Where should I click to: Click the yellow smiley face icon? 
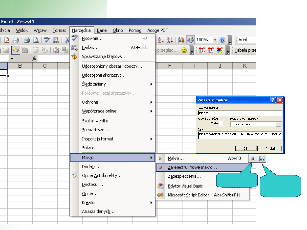click(184, 50)
